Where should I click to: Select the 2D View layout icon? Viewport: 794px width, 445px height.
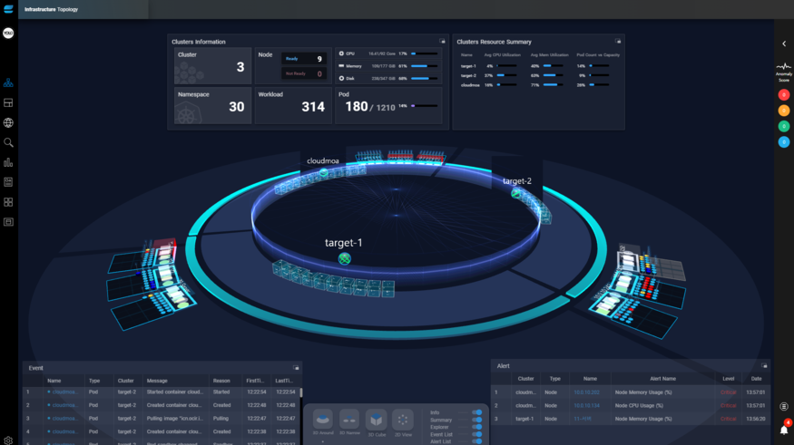point(403,420)
